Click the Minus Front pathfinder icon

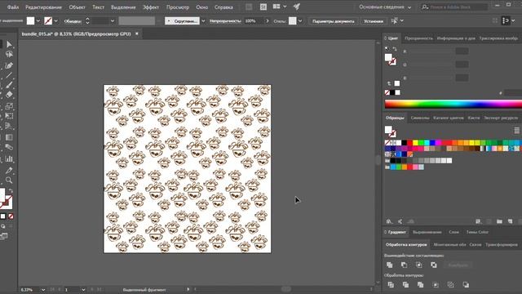pos(405,265)
